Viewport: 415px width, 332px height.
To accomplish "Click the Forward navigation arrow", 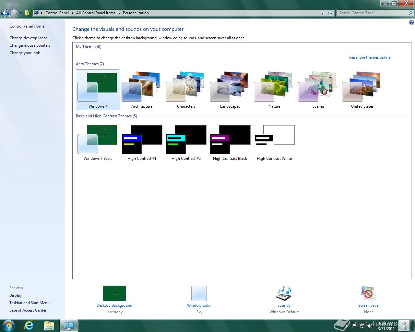I will (x=14, y=13).
